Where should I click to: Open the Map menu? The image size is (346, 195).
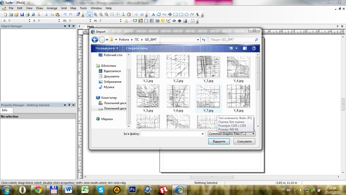(73, 8)
